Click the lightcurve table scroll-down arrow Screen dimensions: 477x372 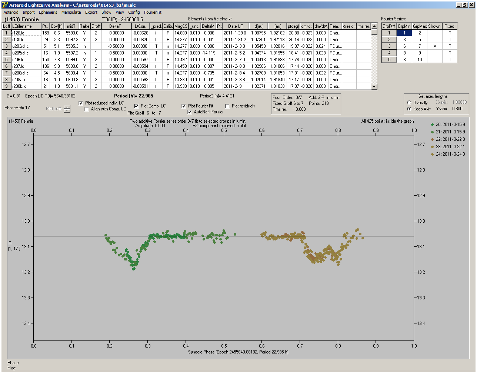click(x=374, y=87)
